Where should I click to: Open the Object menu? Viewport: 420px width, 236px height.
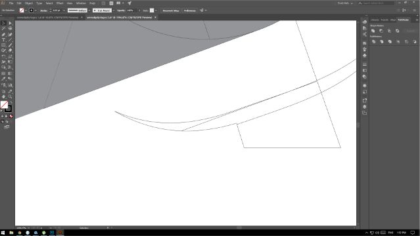pyautogui.click(x=29, y=3)
